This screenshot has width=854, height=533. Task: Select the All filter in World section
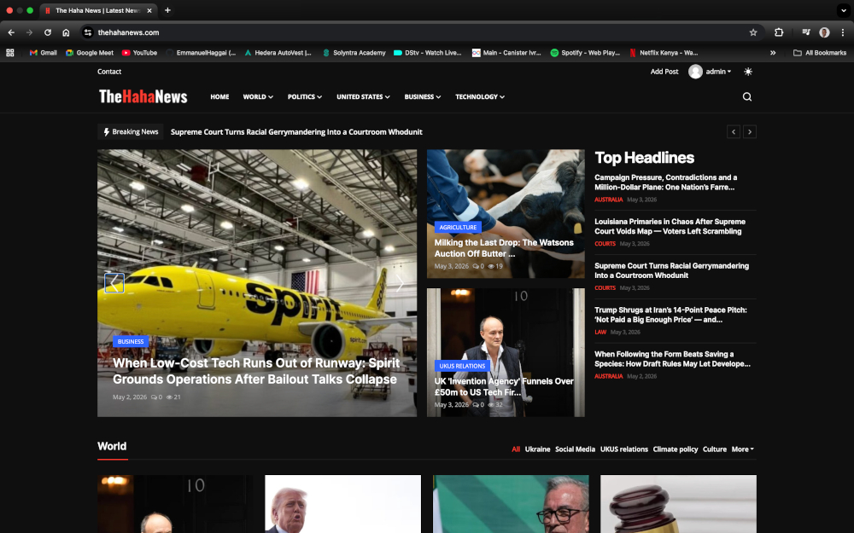point(516,449)
